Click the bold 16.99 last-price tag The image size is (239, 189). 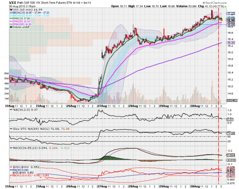[x=231, y=20]
